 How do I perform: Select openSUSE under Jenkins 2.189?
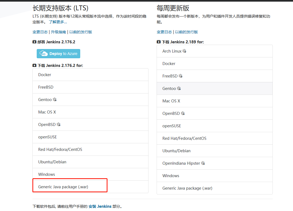215,126
